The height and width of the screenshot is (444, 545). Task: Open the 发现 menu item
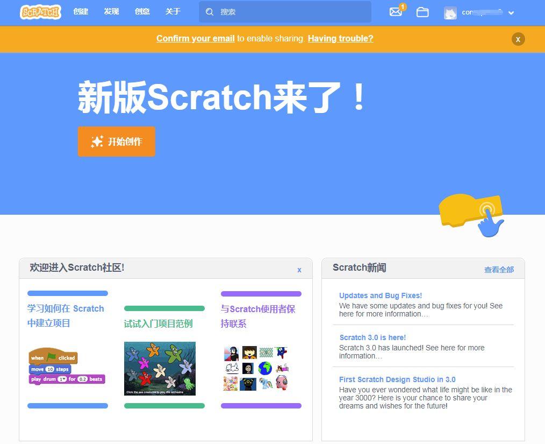point(111,11)
